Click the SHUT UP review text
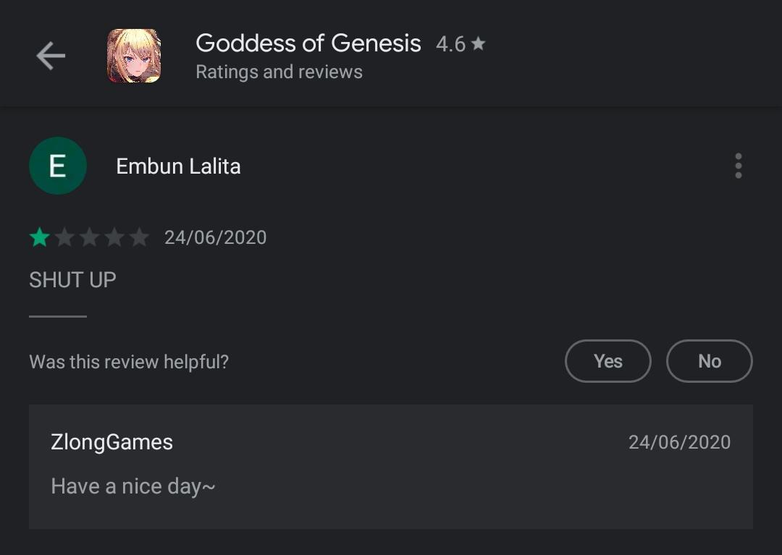782x555 pixels. (72, 280)
